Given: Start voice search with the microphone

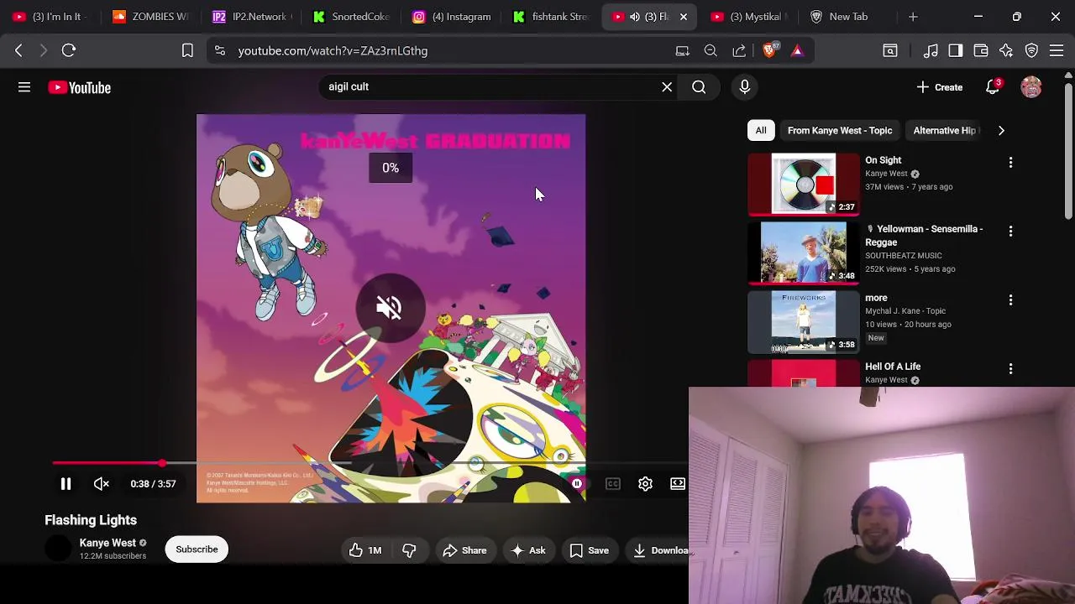Looking at the screenshot, I should click(744, 87).
